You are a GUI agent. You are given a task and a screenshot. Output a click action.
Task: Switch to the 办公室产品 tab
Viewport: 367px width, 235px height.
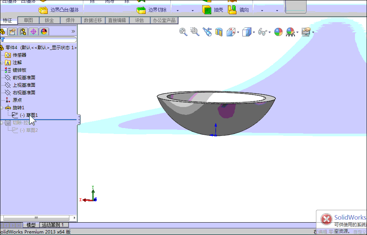[164, 20]
